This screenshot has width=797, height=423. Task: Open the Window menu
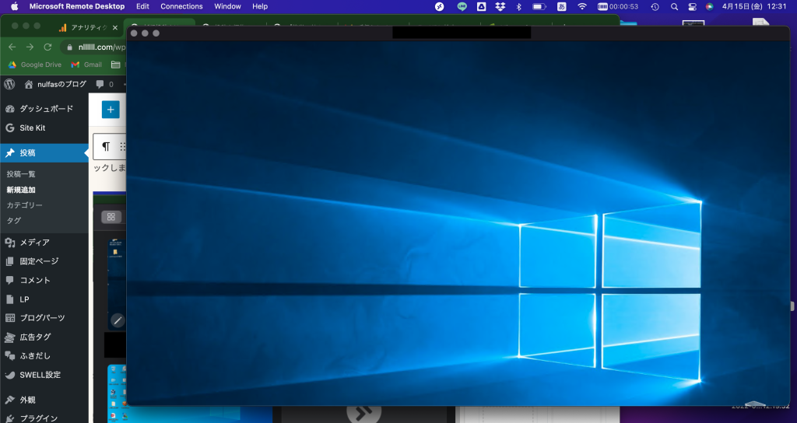[x=227, y=6]
